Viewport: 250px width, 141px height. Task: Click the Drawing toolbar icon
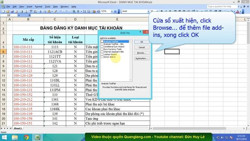tap(98, 11)
